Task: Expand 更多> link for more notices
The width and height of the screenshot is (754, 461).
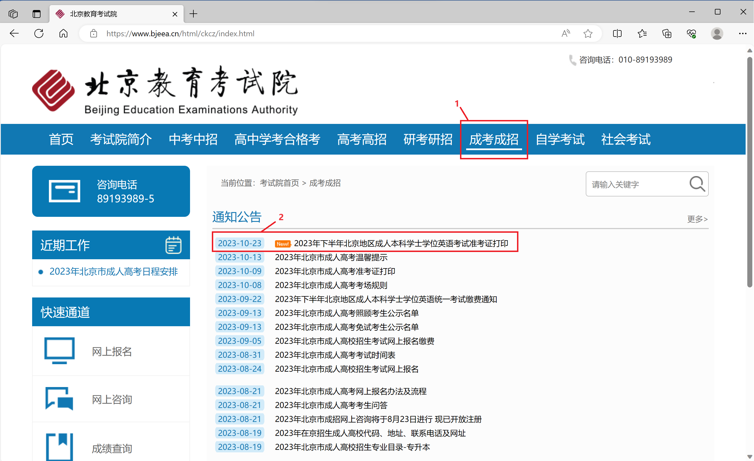Action: click(697, 219)
